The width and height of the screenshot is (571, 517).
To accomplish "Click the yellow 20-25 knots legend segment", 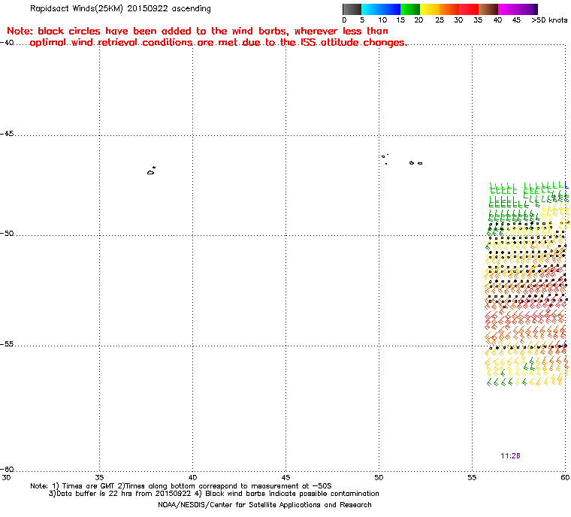I will point(430,9).
